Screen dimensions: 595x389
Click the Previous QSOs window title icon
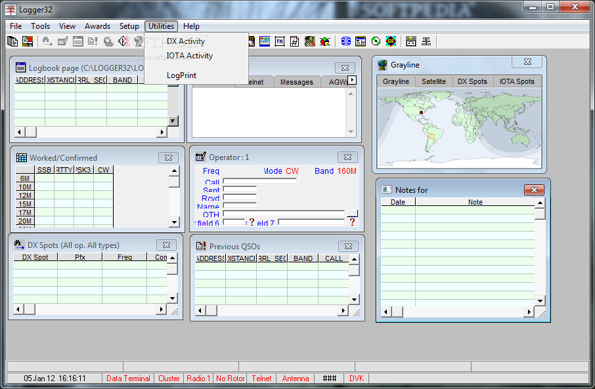(x=201, y=246)
